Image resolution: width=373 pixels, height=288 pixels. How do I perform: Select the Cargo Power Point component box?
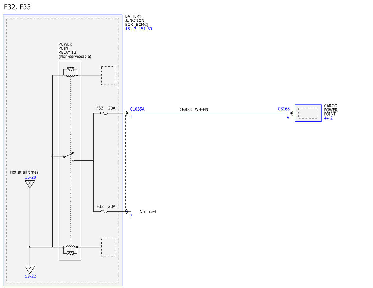[308, 113]
